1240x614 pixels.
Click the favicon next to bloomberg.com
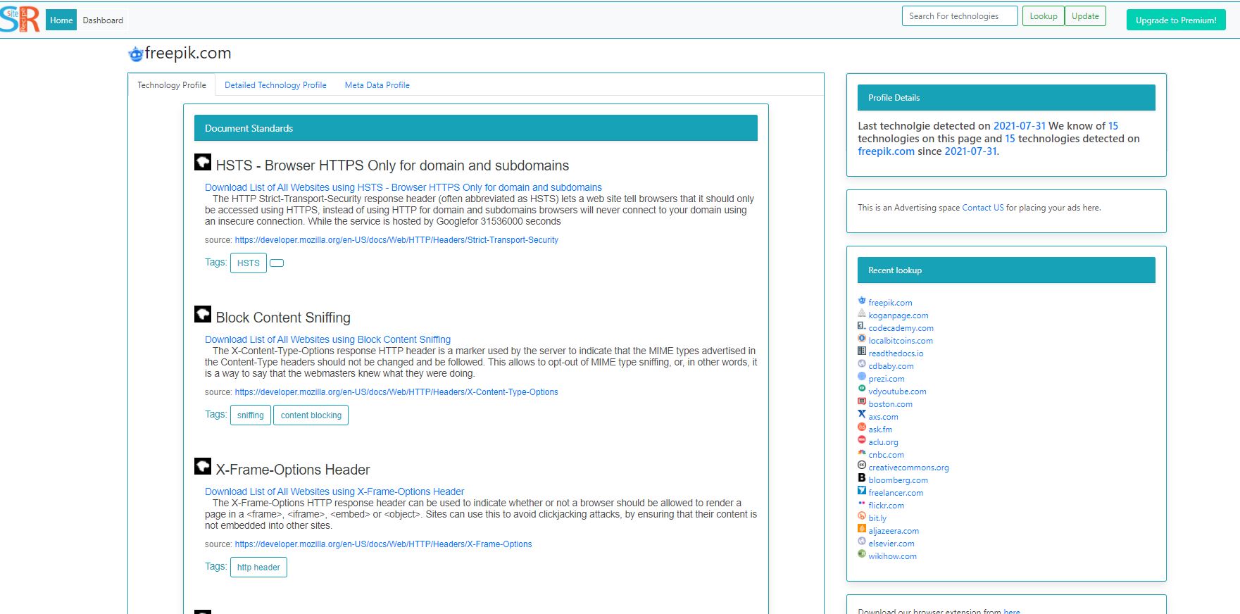862,478
